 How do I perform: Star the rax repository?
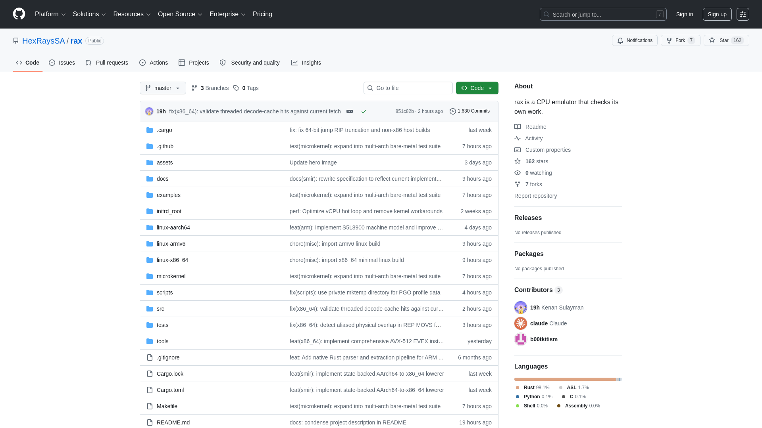pos(726,40)
